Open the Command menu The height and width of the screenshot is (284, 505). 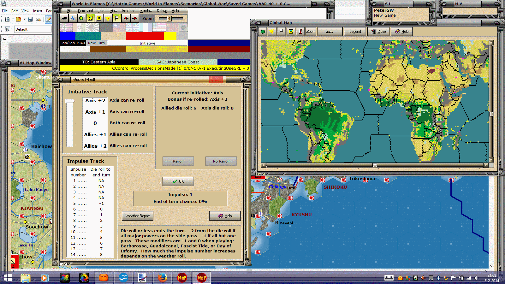pyautogui.click(x=85, y=11)
